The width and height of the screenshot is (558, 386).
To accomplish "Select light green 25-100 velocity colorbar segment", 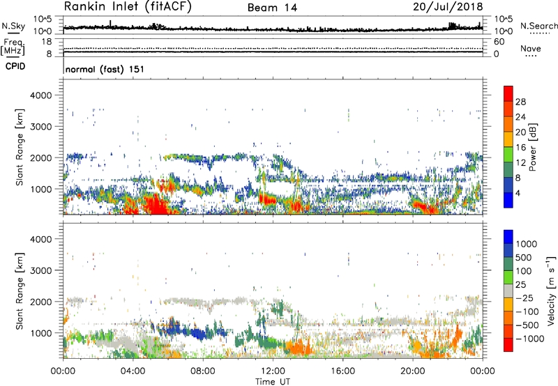I will tap(508, 277).
